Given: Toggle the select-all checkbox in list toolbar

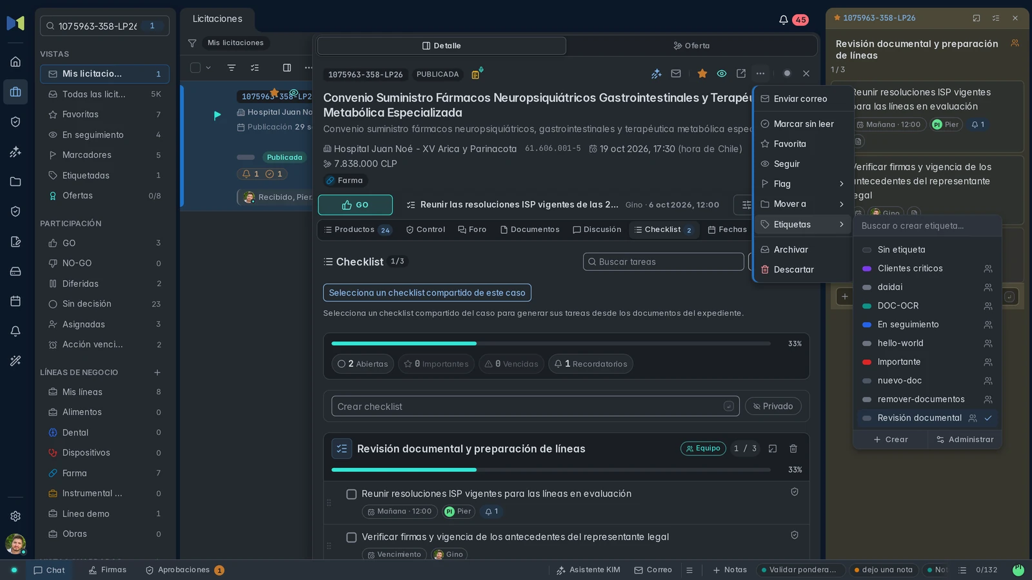Looking at the screenshot, I should click(195, 68).
